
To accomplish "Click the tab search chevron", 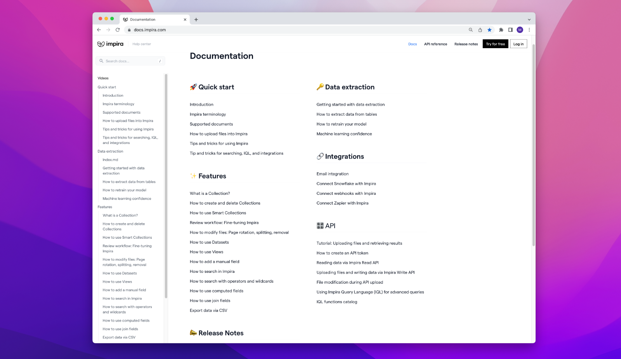I will [529, 19].
